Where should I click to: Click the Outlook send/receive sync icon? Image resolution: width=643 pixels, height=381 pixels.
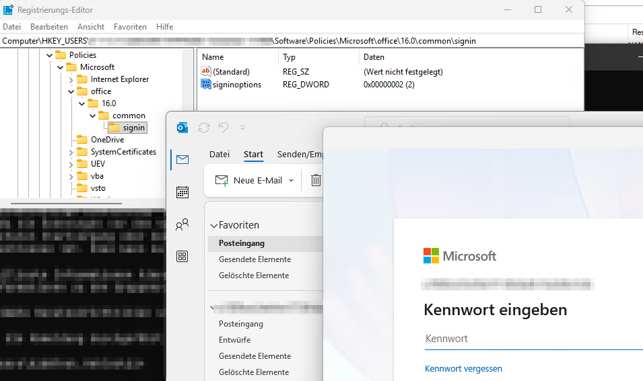coord(204,128)
